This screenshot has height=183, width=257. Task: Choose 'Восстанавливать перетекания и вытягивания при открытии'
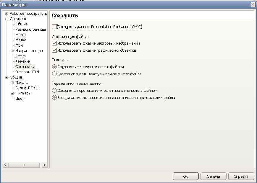click(x=54, y=97)
